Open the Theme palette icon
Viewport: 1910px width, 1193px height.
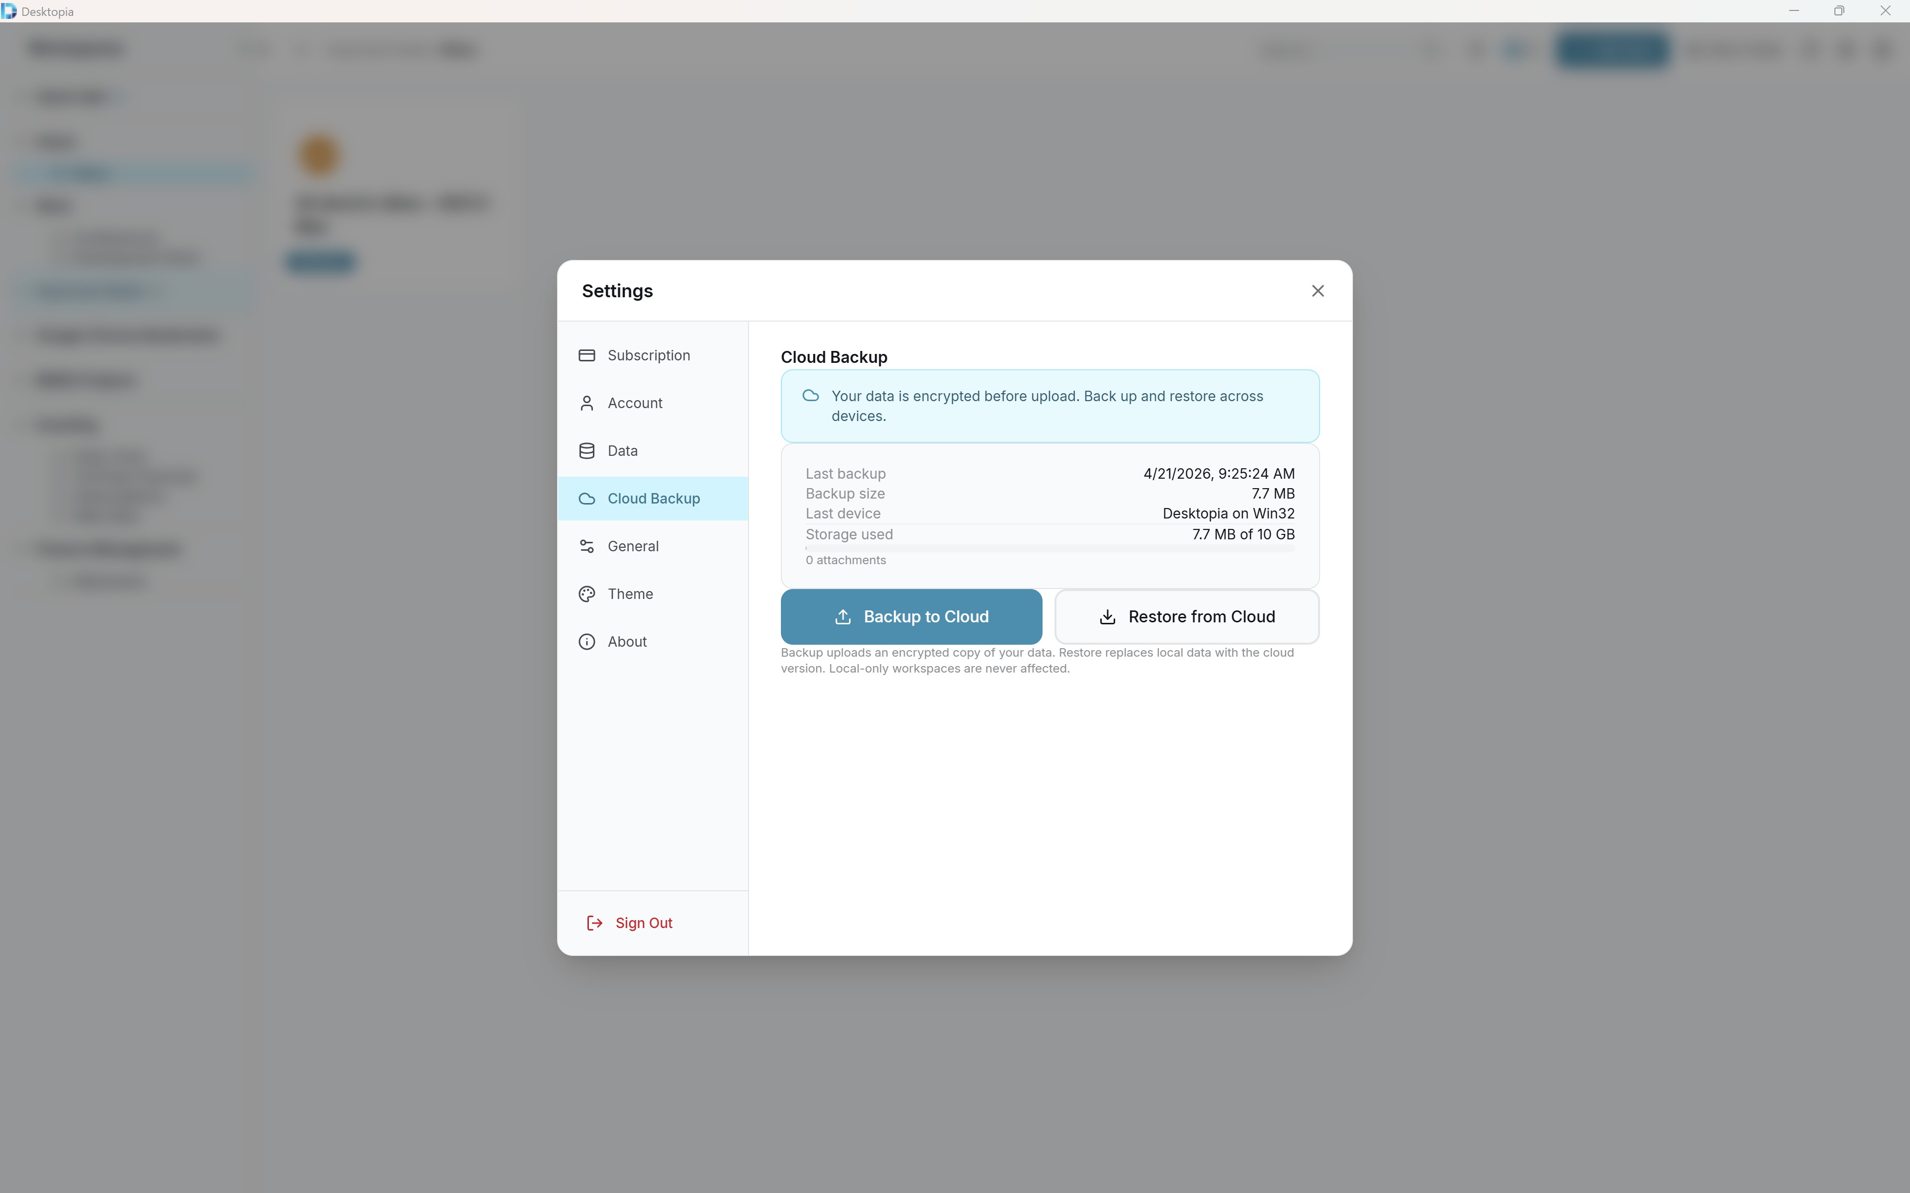(587, 594)
